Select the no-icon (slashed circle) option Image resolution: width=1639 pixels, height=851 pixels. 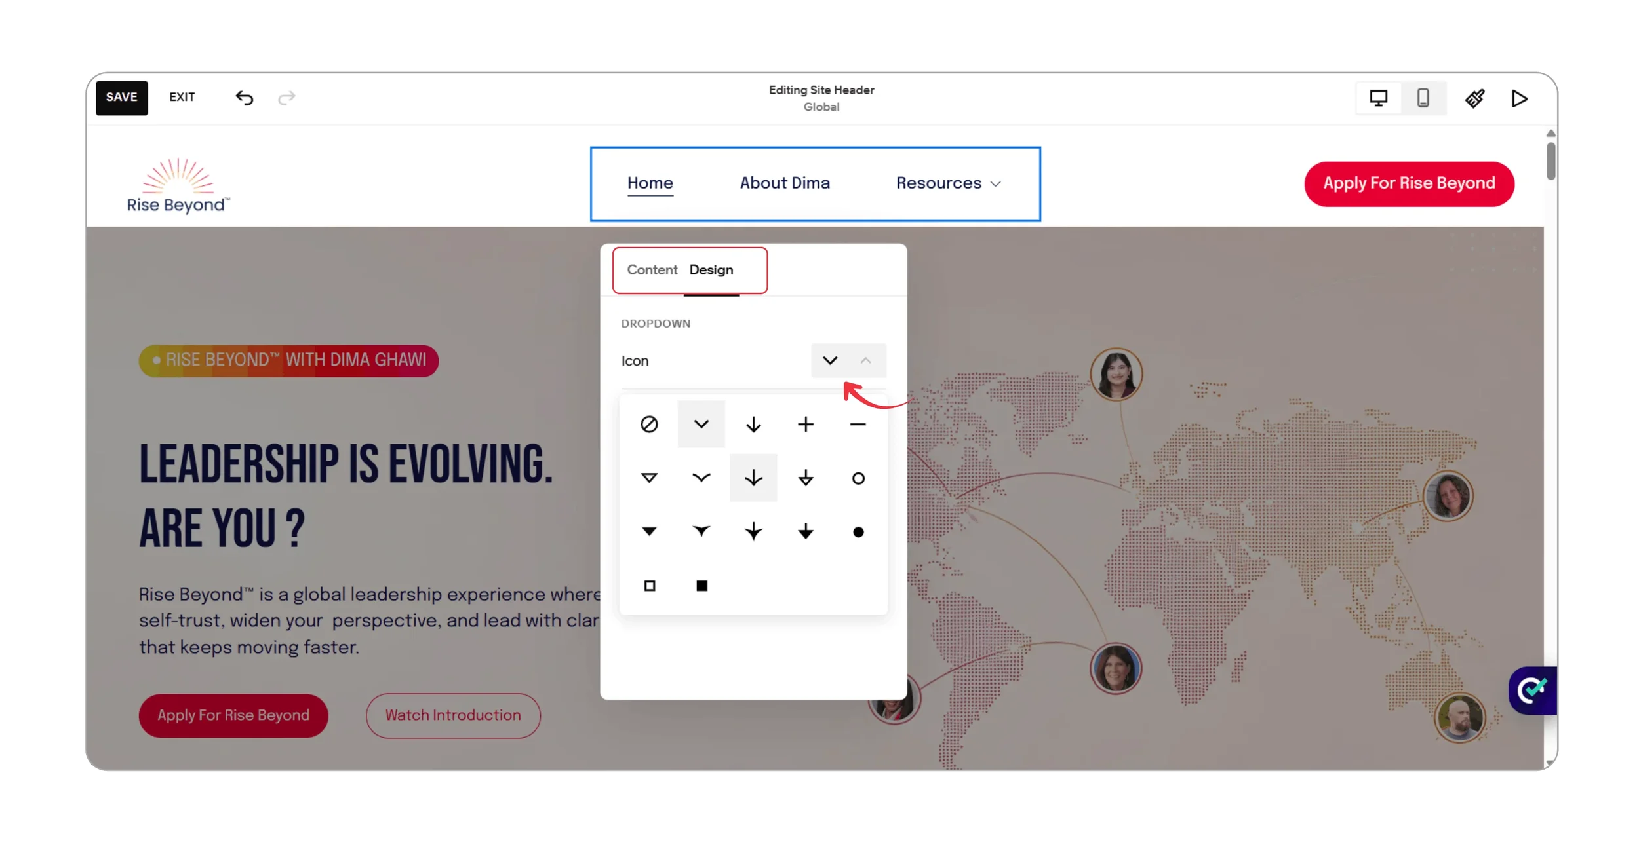click(649, 425)
